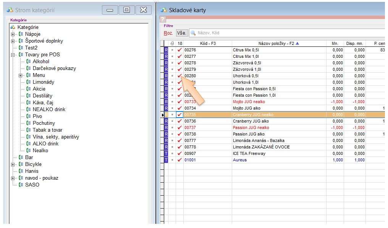Expand the Nápoje category

click(13, 34)
